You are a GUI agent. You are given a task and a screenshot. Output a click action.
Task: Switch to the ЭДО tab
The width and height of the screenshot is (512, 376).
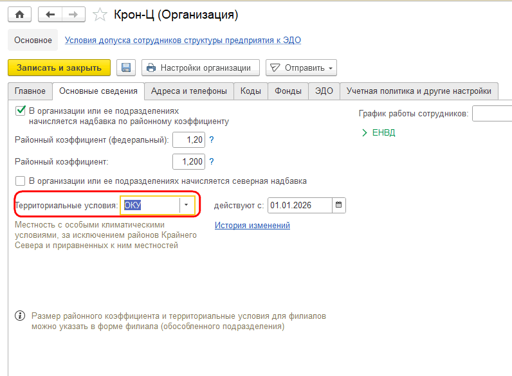tap(324, 91)
